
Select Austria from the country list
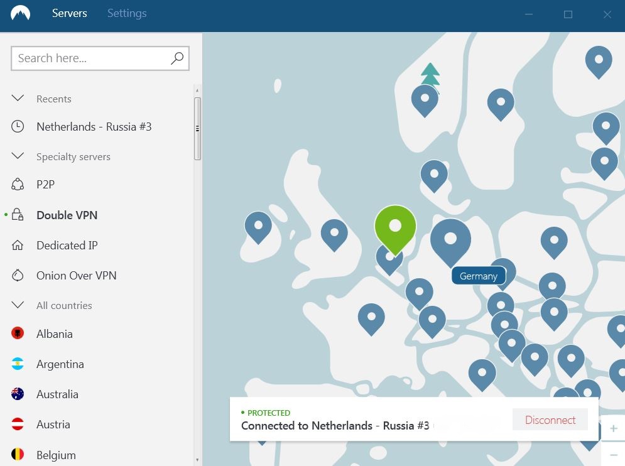(53, 425)
